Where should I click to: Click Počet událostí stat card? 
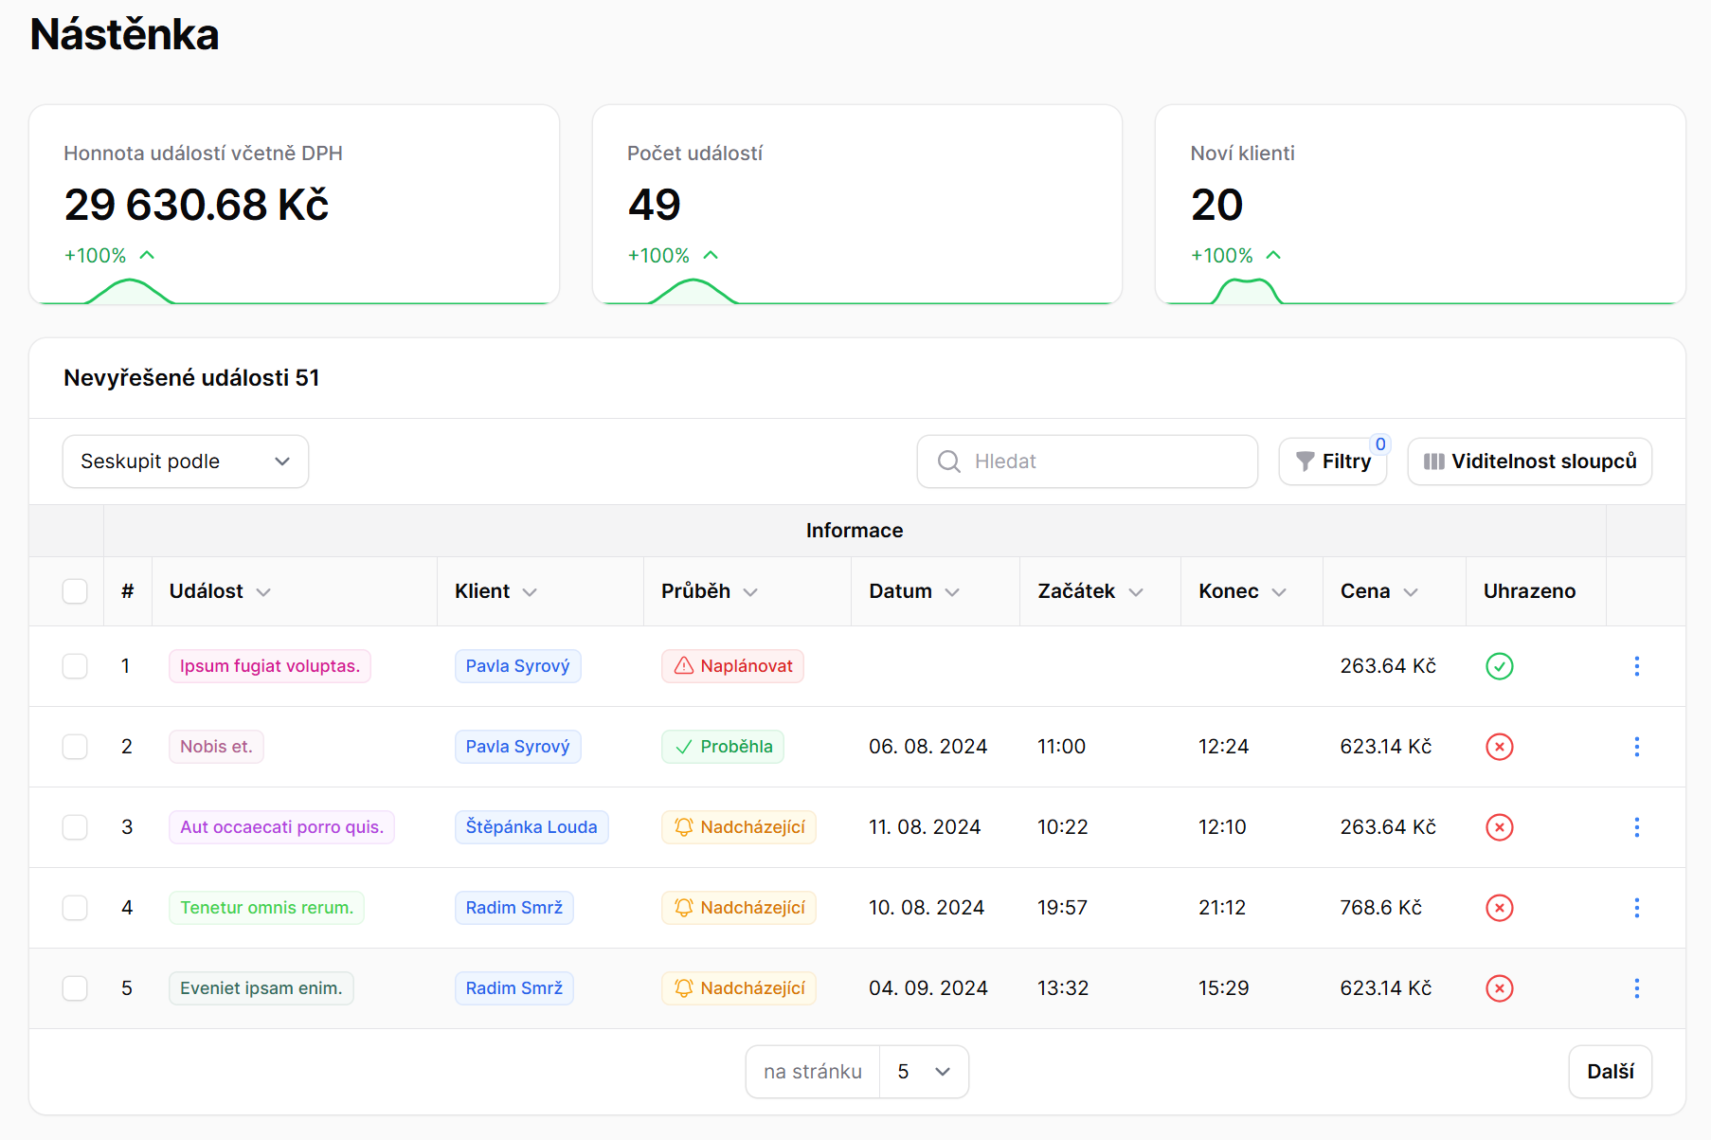pos(857,205)
